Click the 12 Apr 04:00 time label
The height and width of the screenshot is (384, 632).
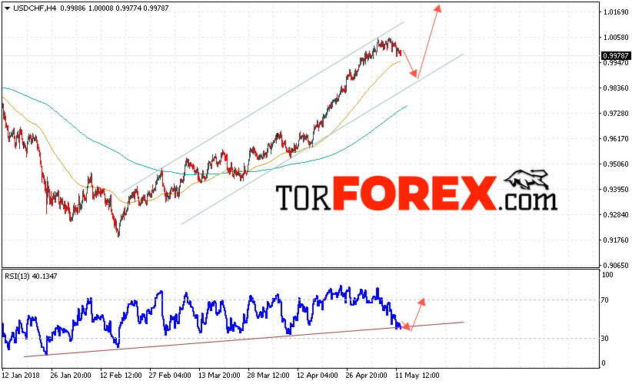tap(318, 375)
